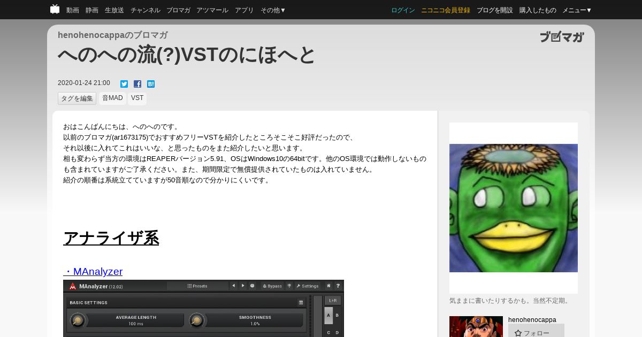
Task: Share the article on Facebook icon
Action: coord(137,84)
